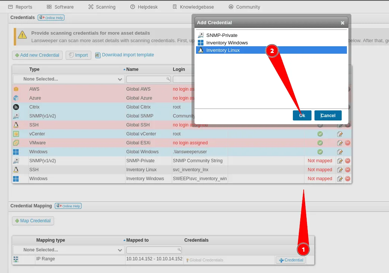Open the Software menu
Image resolution: width=389 pixels, height=273 pixels.
pos(60,7)
